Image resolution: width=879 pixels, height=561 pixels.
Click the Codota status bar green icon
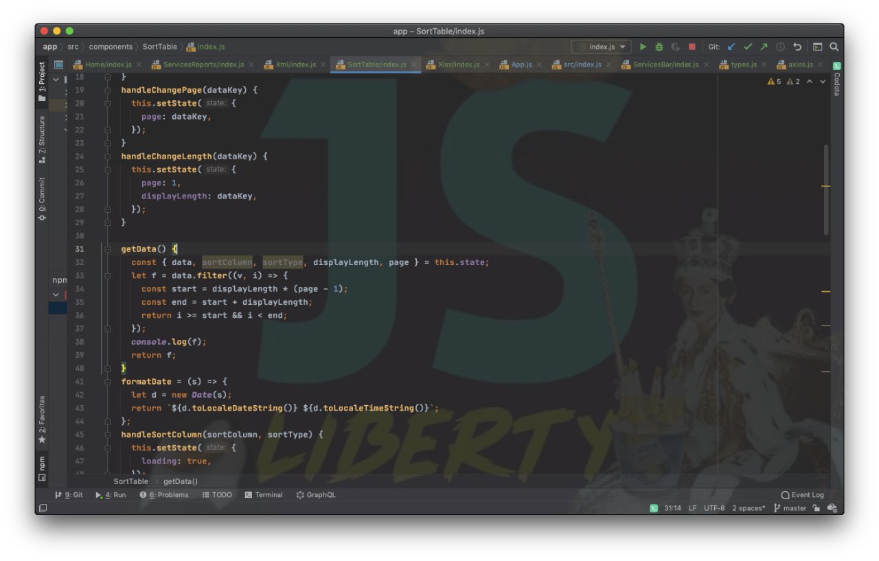coord(654,508)
